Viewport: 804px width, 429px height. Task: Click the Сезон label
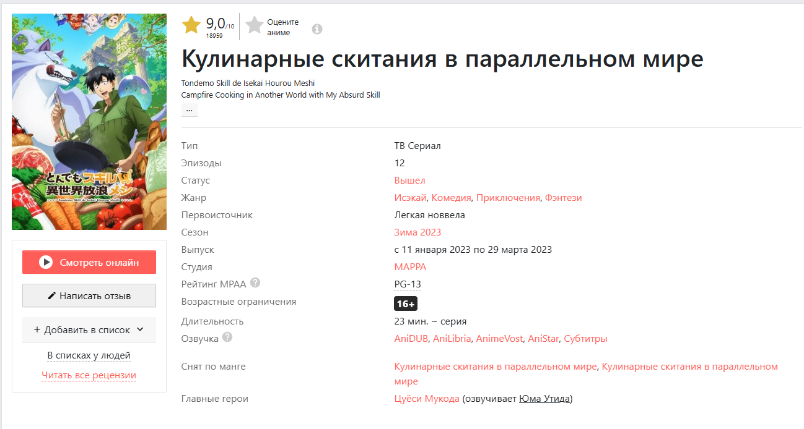[x=195, y=232]
